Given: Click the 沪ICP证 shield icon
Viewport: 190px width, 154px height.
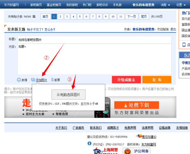Looking at the screenshot, I should pos(89,144).
